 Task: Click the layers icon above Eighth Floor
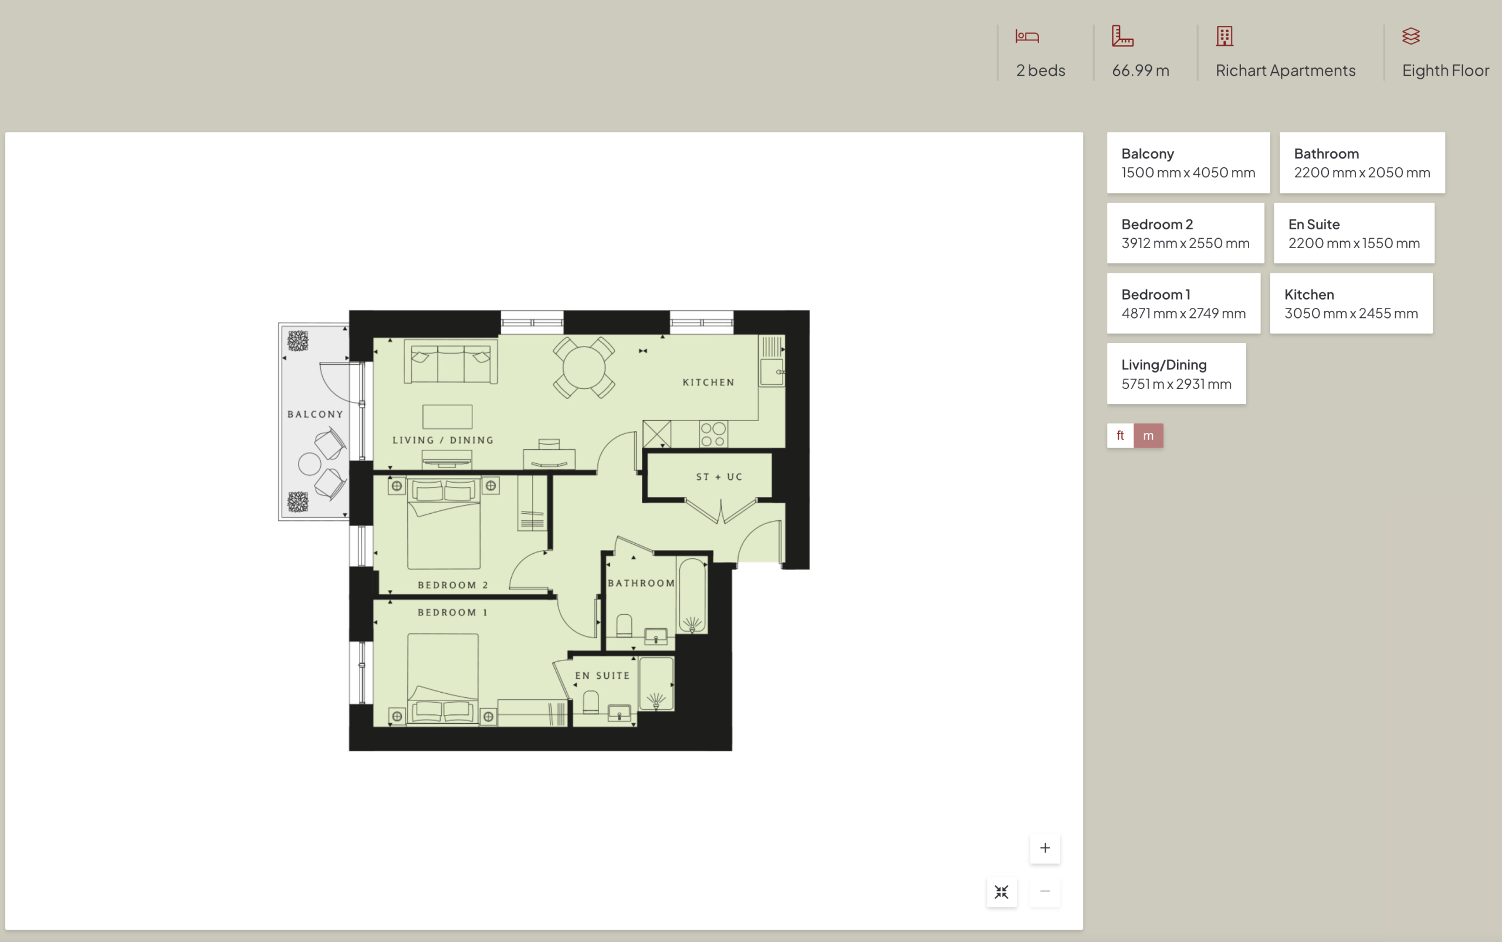(x=1410, y=36)
